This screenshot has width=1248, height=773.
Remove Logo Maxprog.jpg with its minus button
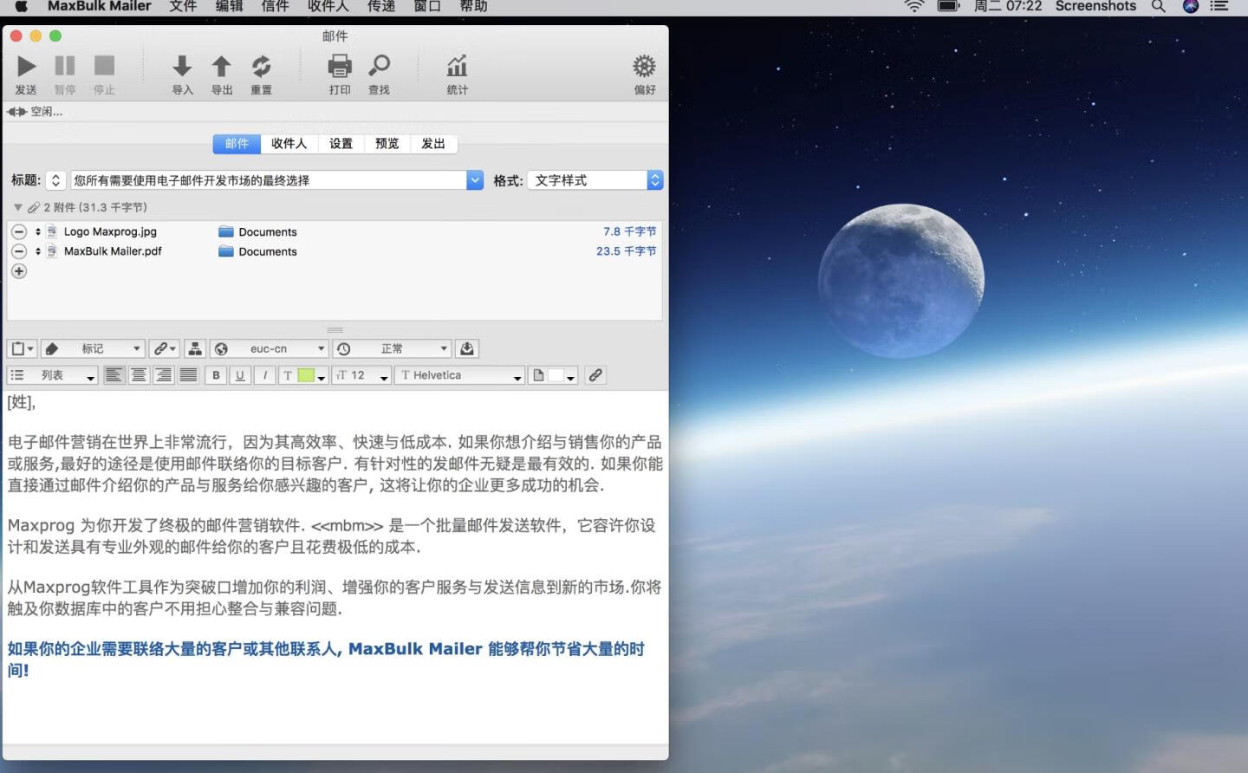click(x=19, y=231)
